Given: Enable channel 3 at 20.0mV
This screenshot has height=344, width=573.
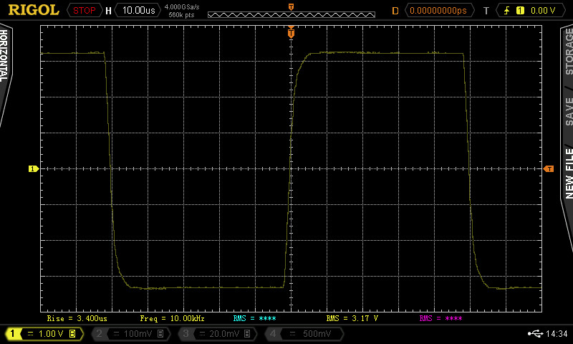Looking at the screenshot, I should pos(215,334).
